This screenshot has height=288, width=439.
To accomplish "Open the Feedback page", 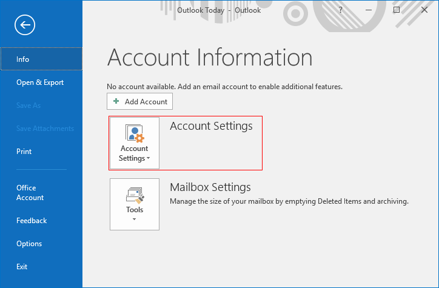I will click(41, 221).
